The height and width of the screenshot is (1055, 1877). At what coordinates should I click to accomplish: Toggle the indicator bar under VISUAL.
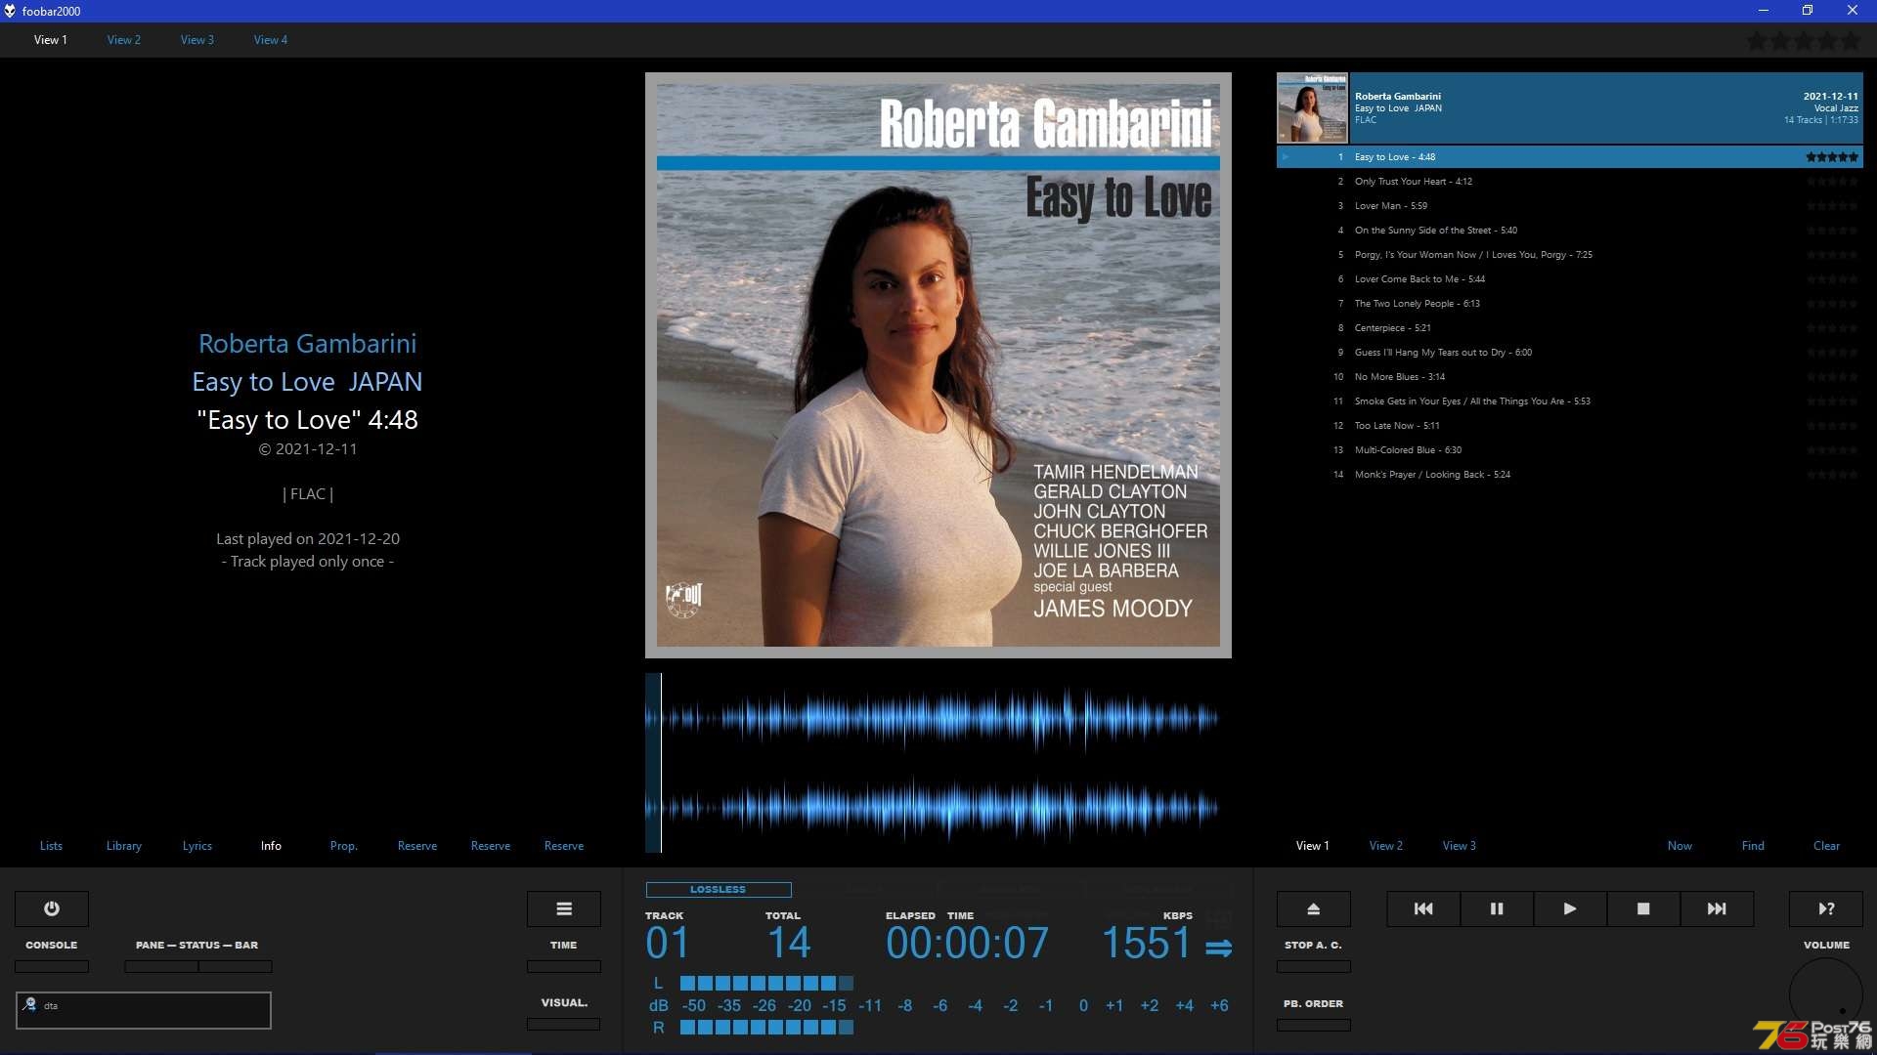(564, 1024)
